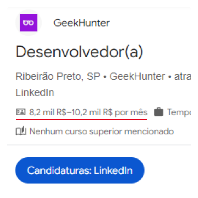198x198 pixels.
Task: Click the LinkedIn source text below location
Action: click(35, 92)
